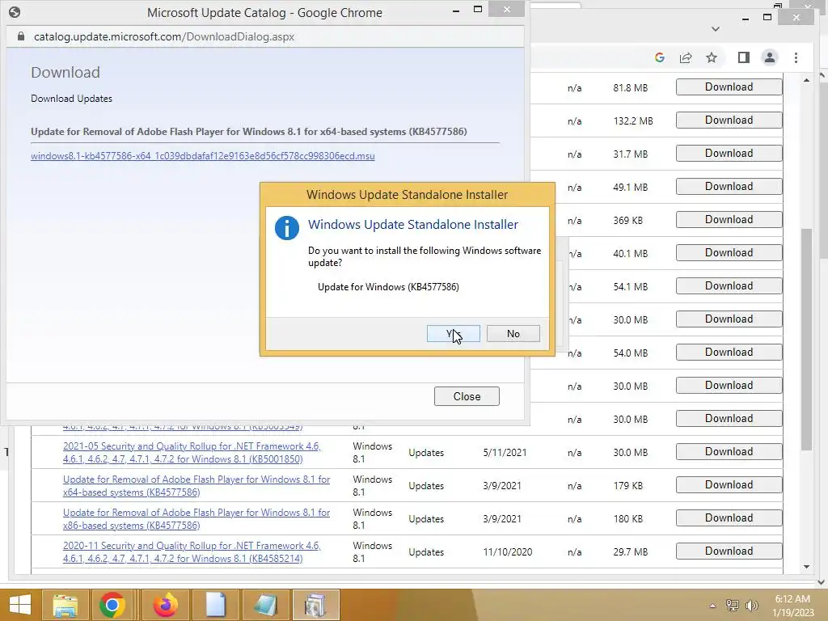Download the 179 KB Flash removal update

point(729,485)
